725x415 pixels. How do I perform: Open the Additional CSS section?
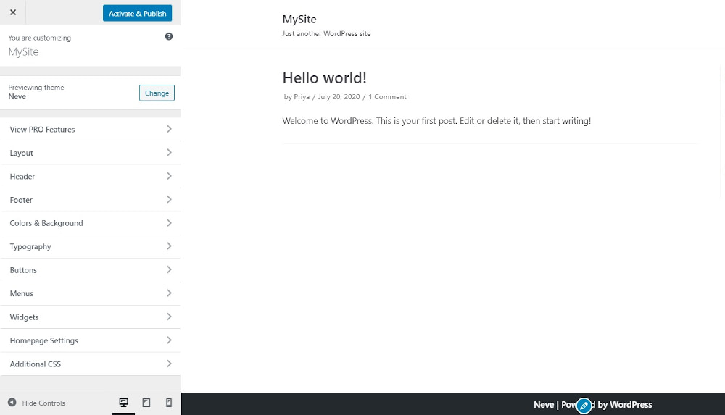pos(90,364)
